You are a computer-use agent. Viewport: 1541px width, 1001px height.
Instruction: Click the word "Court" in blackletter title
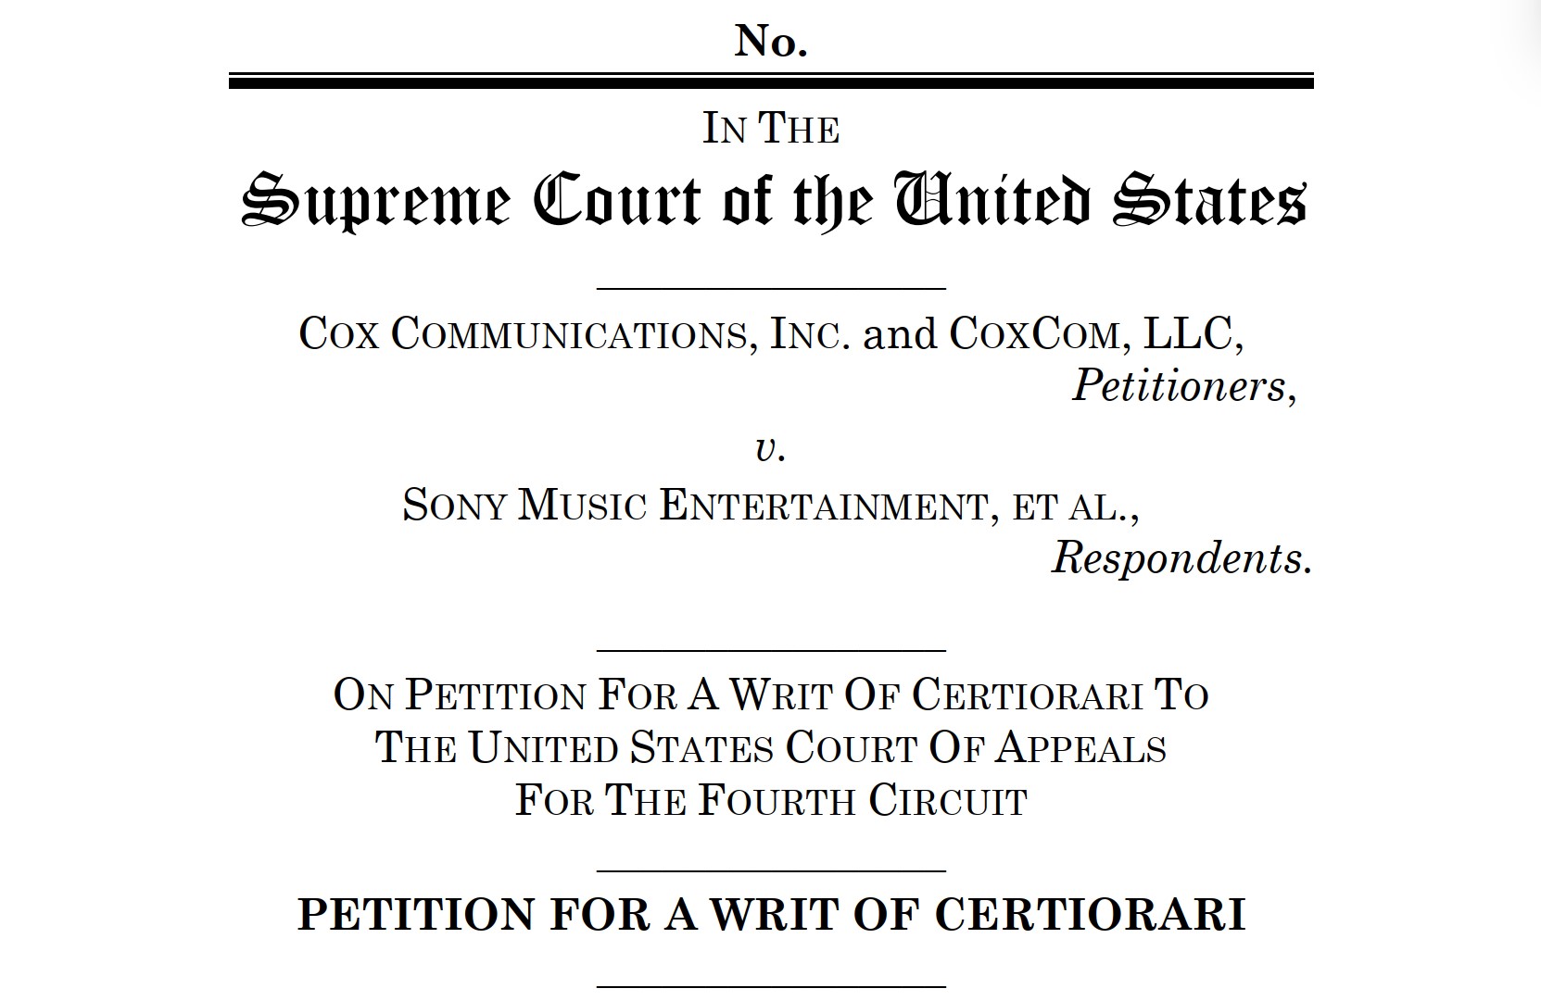click(619, 199)
